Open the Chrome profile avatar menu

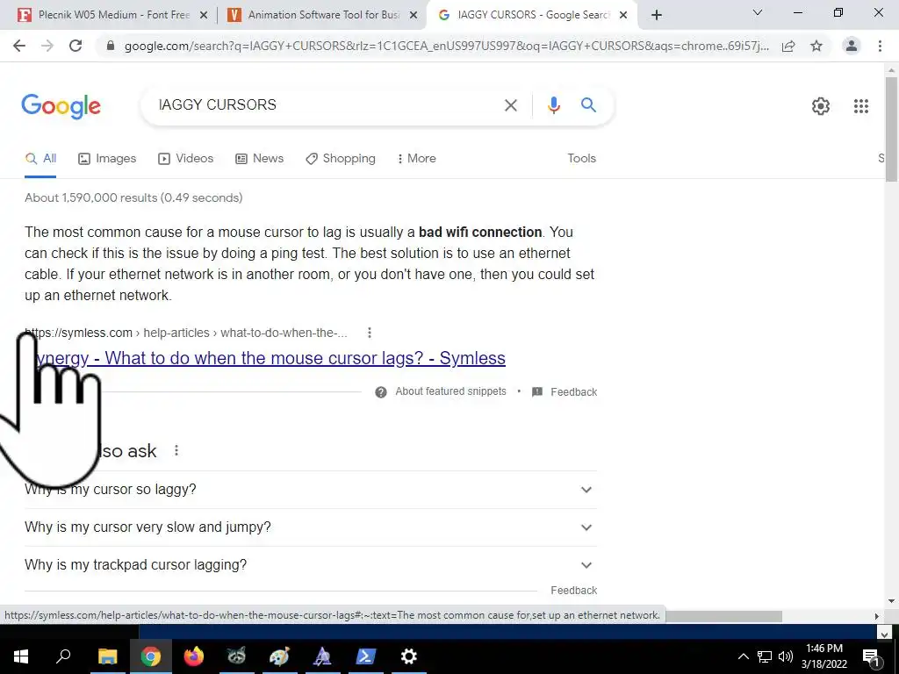(x=852, y=46)
